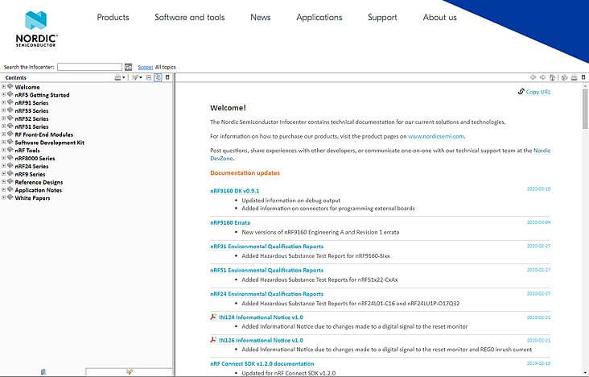Open the search selected topic dropdown
Viewport: 589px width, 377px height.
pyautogui.click(x=137, y=77)
